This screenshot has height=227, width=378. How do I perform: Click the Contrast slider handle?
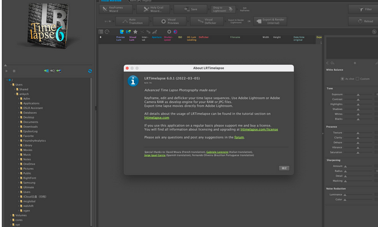[358, 100]
